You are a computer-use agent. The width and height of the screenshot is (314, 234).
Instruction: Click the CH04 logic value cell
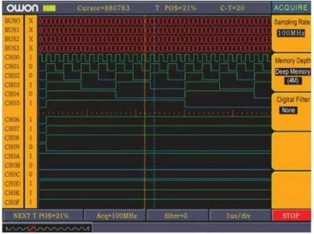tap(31, 94)
